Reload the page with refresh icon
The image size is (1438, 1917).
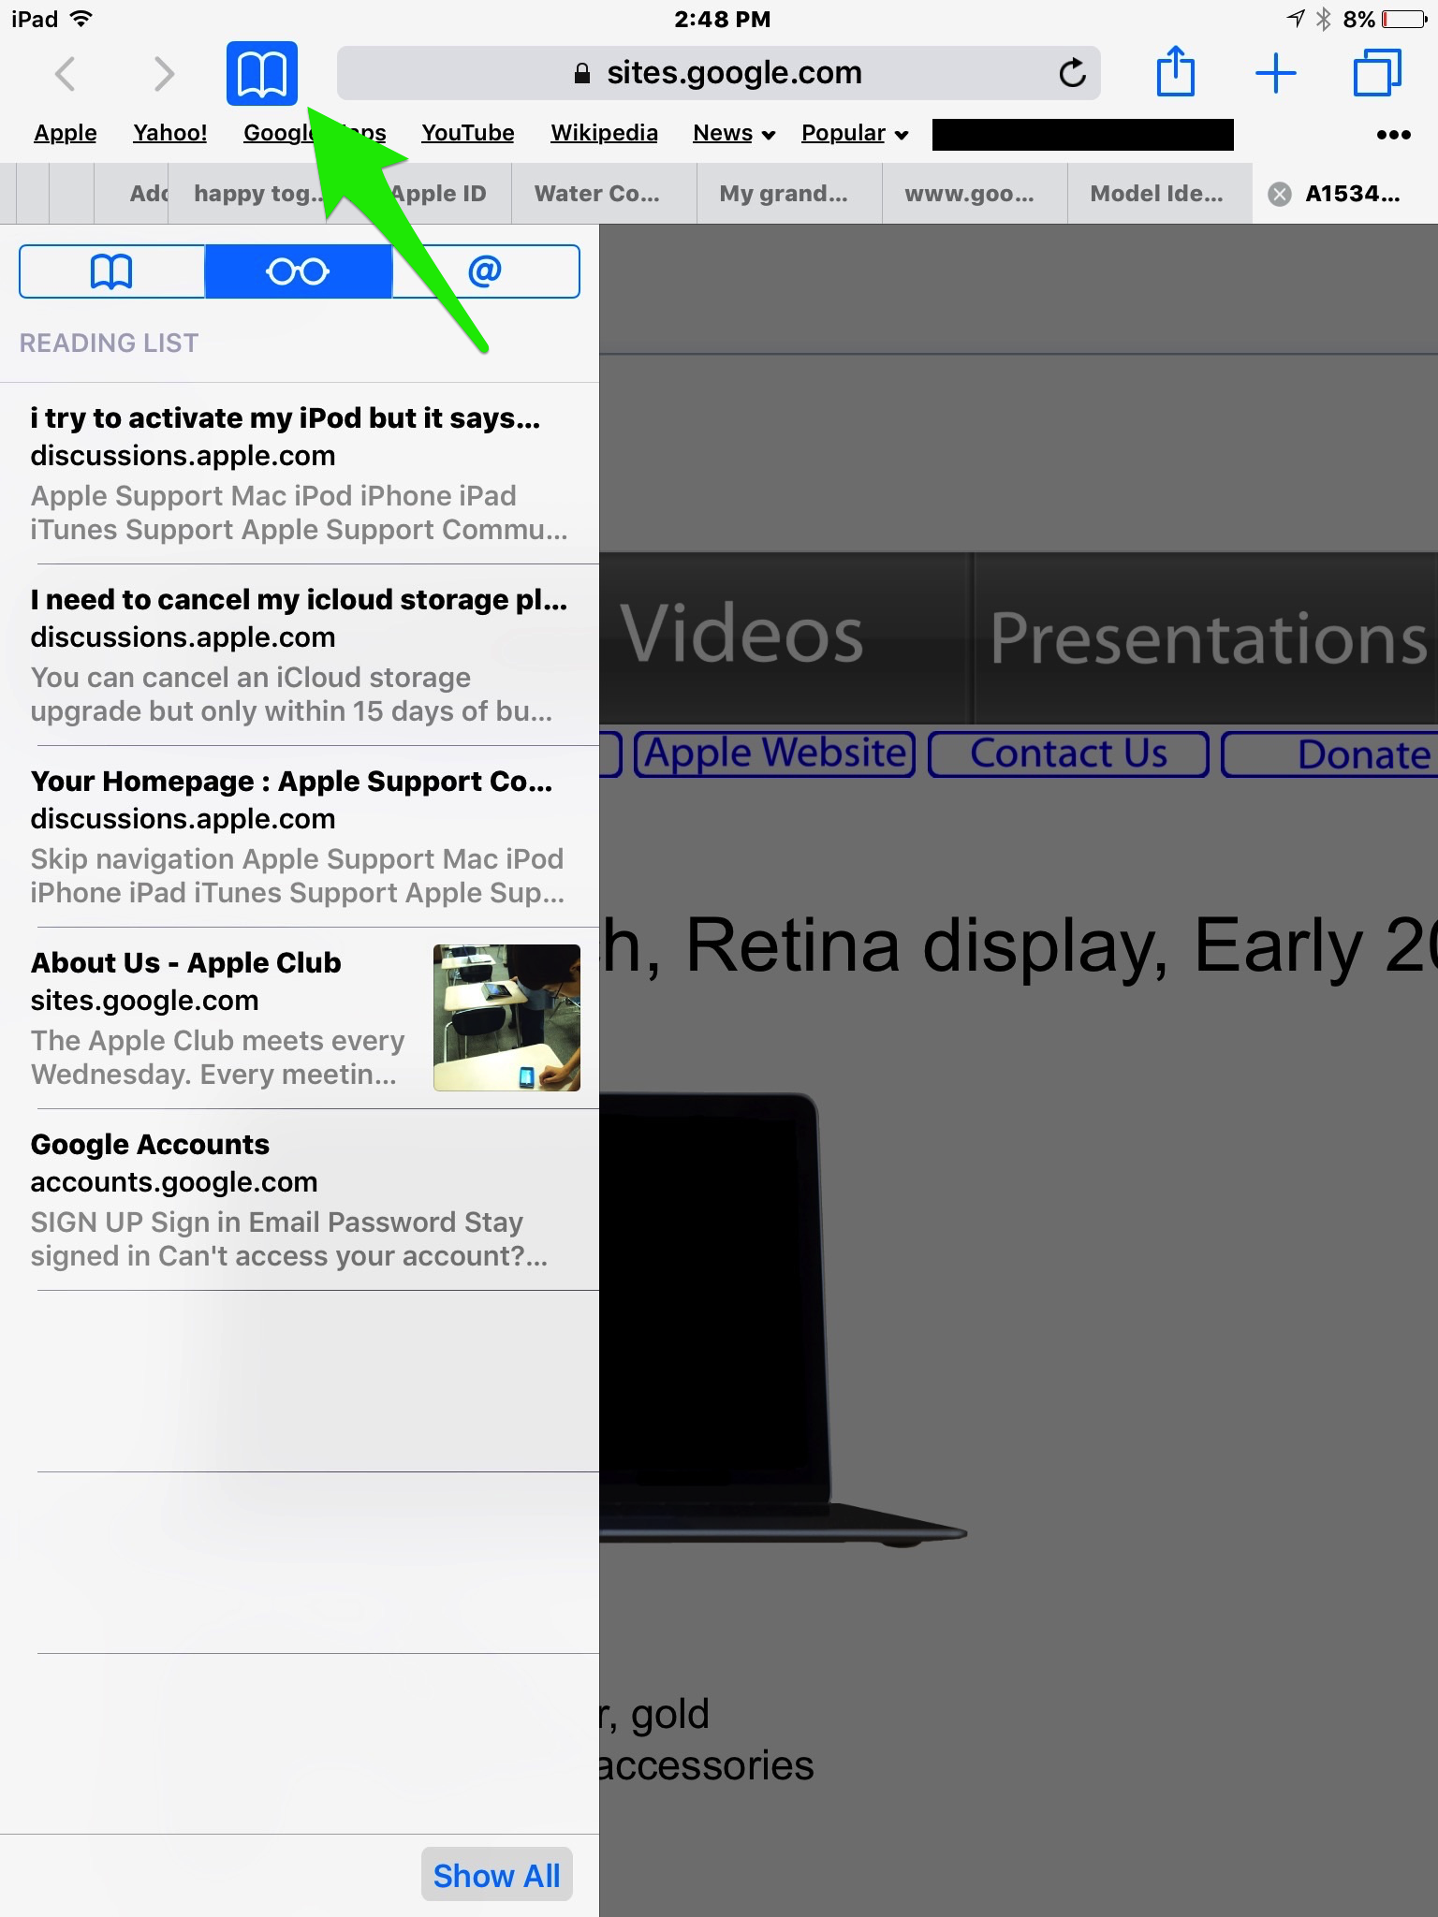click(x=1073, y=72)
